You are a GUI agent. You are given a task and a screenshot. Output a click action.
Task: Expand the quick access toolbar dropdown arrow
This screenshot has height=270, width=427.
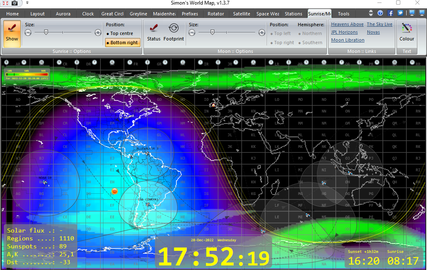click(x=27, y=3)
